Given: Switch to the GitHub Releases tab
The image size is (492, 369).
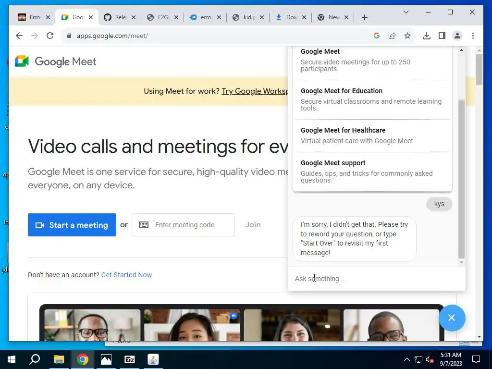Looking at the screenshot, I should [120, 17].
